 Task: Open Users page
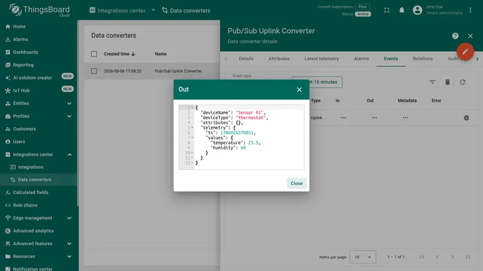tap(19, 142)
